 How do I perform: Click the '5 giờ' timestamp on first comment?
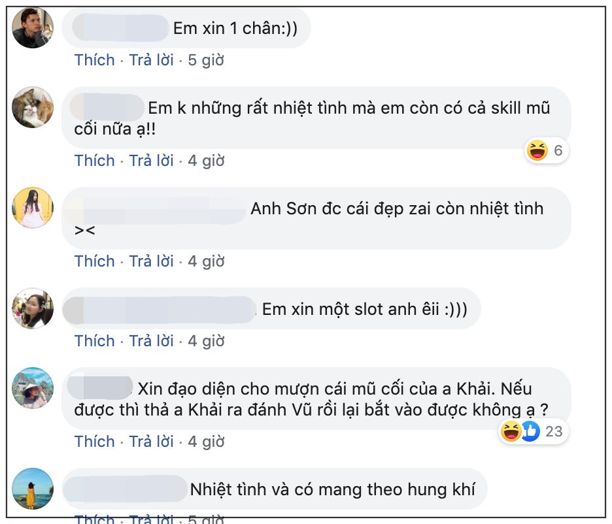click(x=206, y=60)
